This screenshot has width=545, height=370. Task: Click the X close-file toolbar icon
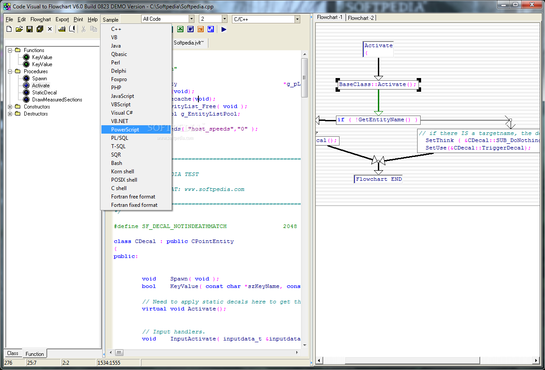[x=50, y=29]
